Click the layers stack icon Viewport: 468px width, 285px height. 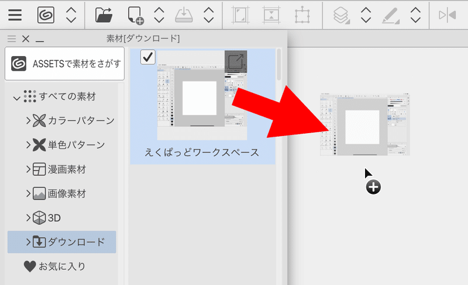click(341, 15)
